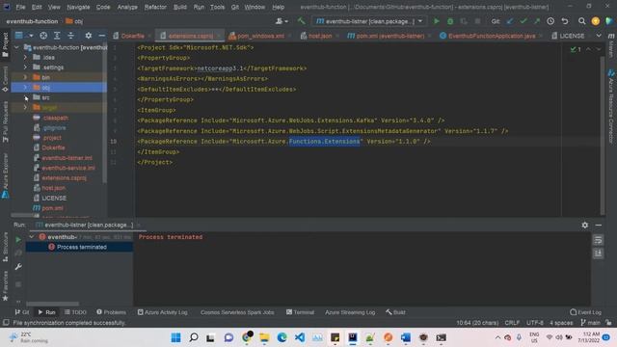Show Git history clock icon

[550, 21]
